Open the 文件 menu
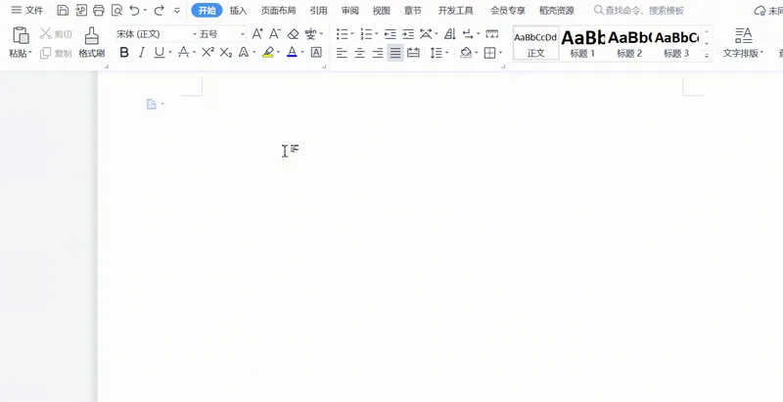Screen dimensions: 783x402 pyautogui.click(x=27, y=10)
